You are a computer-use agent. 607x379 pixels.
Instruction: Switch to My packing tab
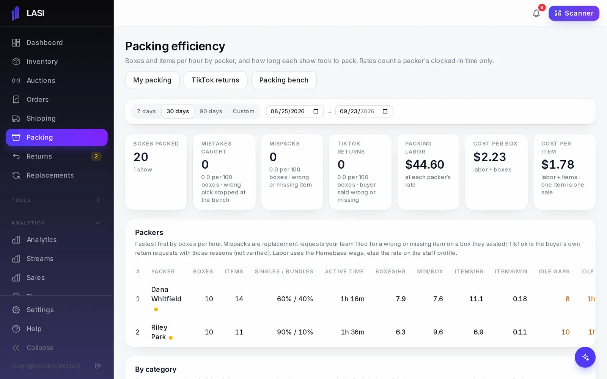152,80
